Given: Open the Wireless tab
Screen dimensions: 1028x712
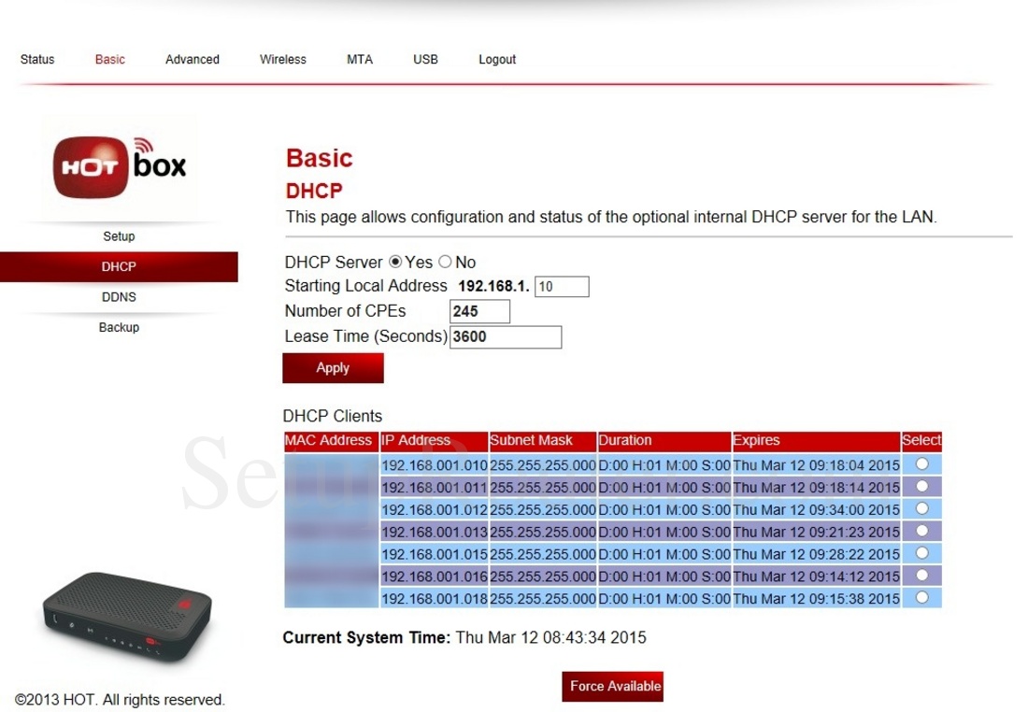Looking at the screenshot, I should point(282,60).
